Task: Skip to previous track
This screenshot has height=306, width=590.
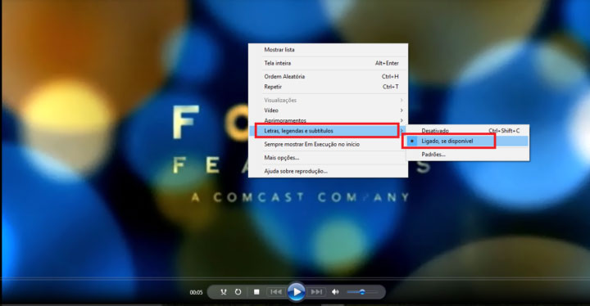Action: (275, 292)
